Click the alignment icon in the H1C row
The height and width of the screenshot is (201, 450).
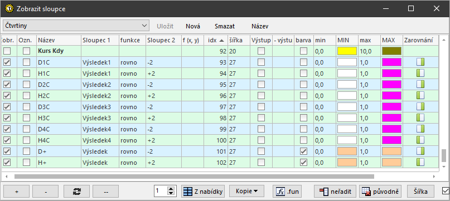point(420,73)
